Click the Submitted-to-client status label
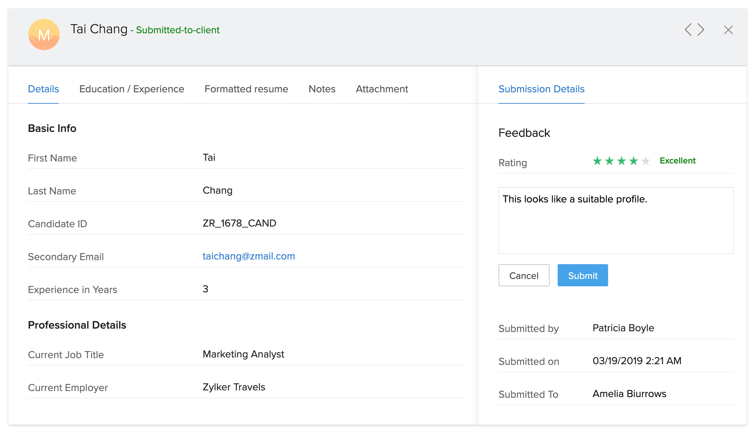Screen dimensions: 755x433 click(177, 30)
